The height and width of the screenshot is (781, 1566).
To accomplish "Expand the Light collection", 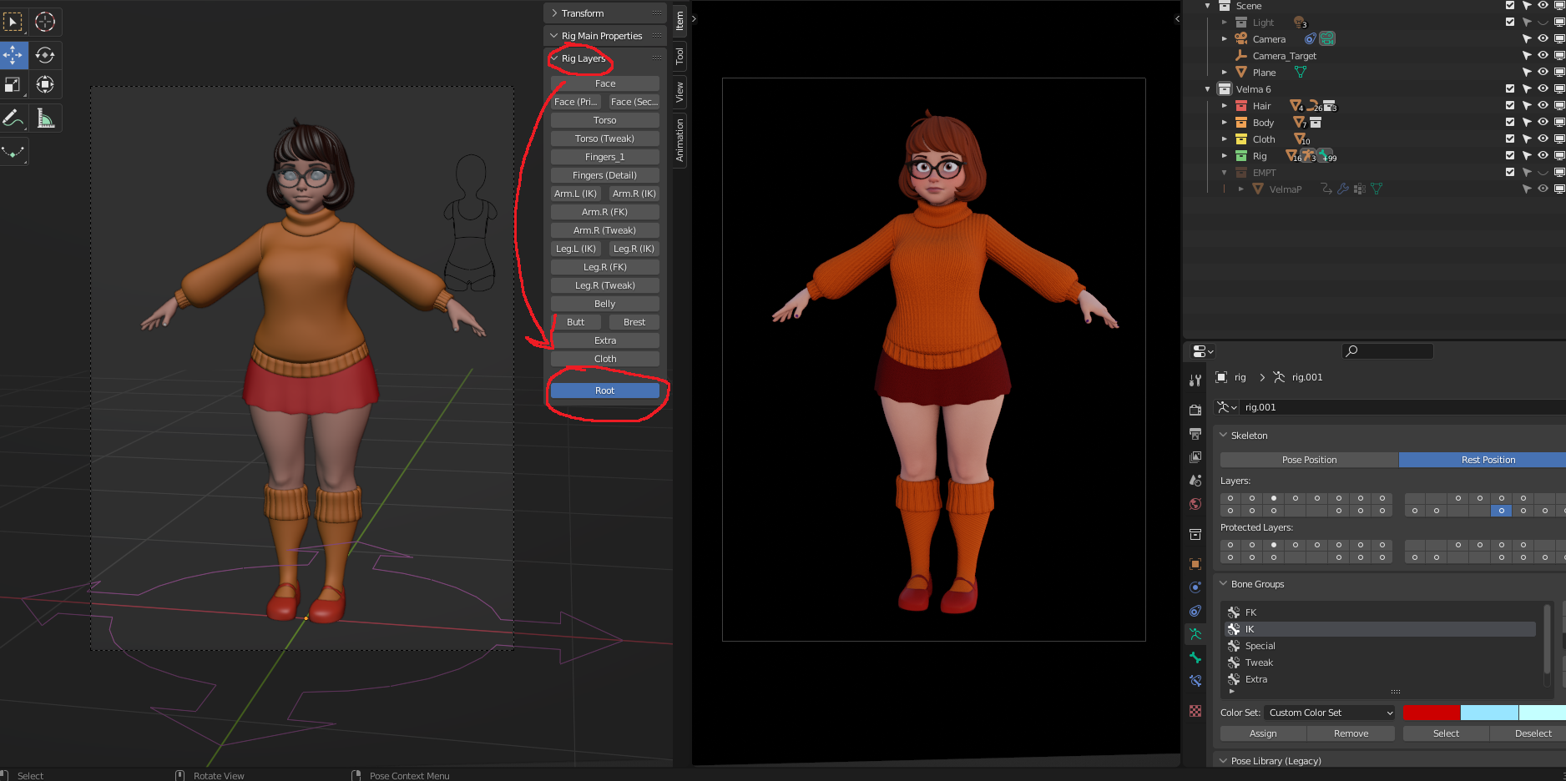I will click(1225, 23).
